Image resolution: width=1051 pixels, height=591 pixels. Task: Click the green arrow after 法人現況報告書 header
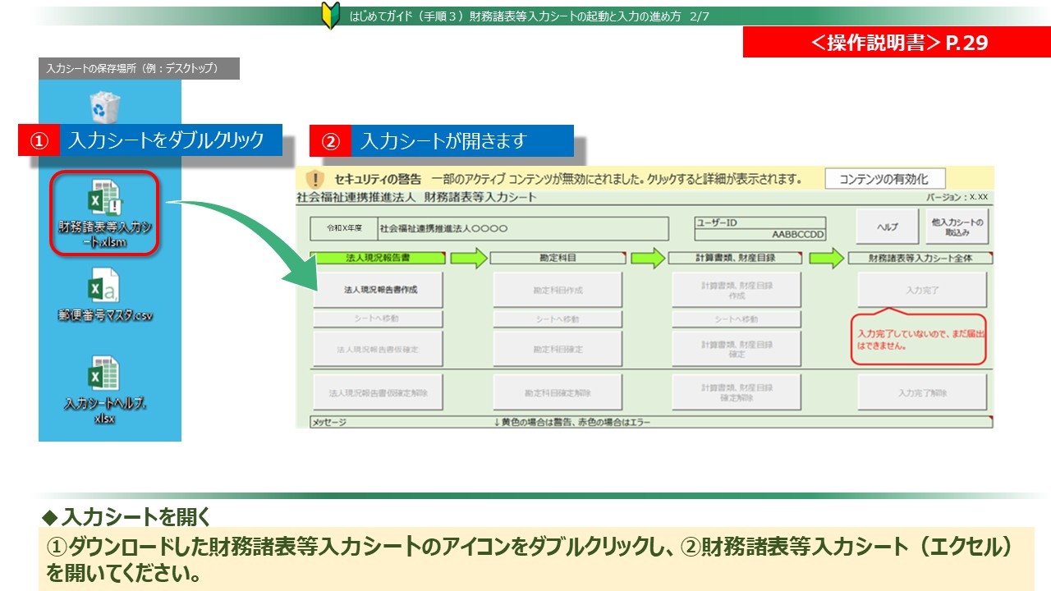point(468,258)
